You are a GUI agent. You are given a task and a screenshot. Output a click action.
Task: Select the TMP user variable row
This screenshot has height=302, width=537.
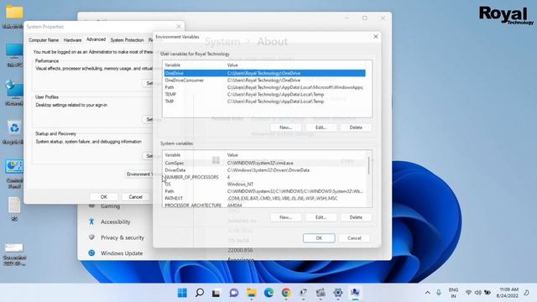pos(265,102)
